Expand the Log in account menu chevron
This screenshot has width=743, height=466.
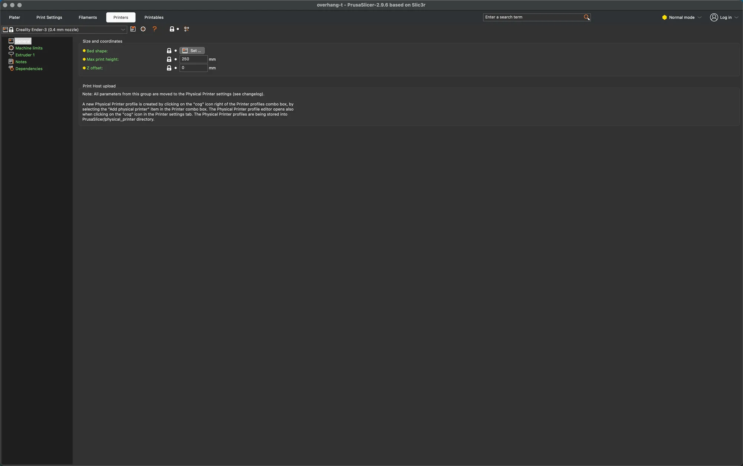736,17
